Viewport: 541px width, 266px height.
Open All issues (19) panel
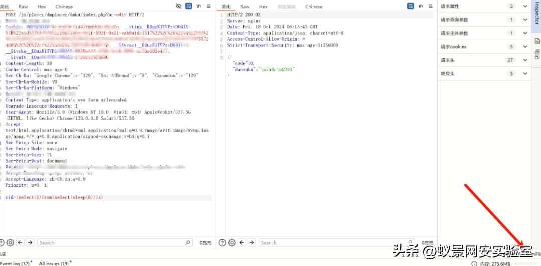[54, 263]
